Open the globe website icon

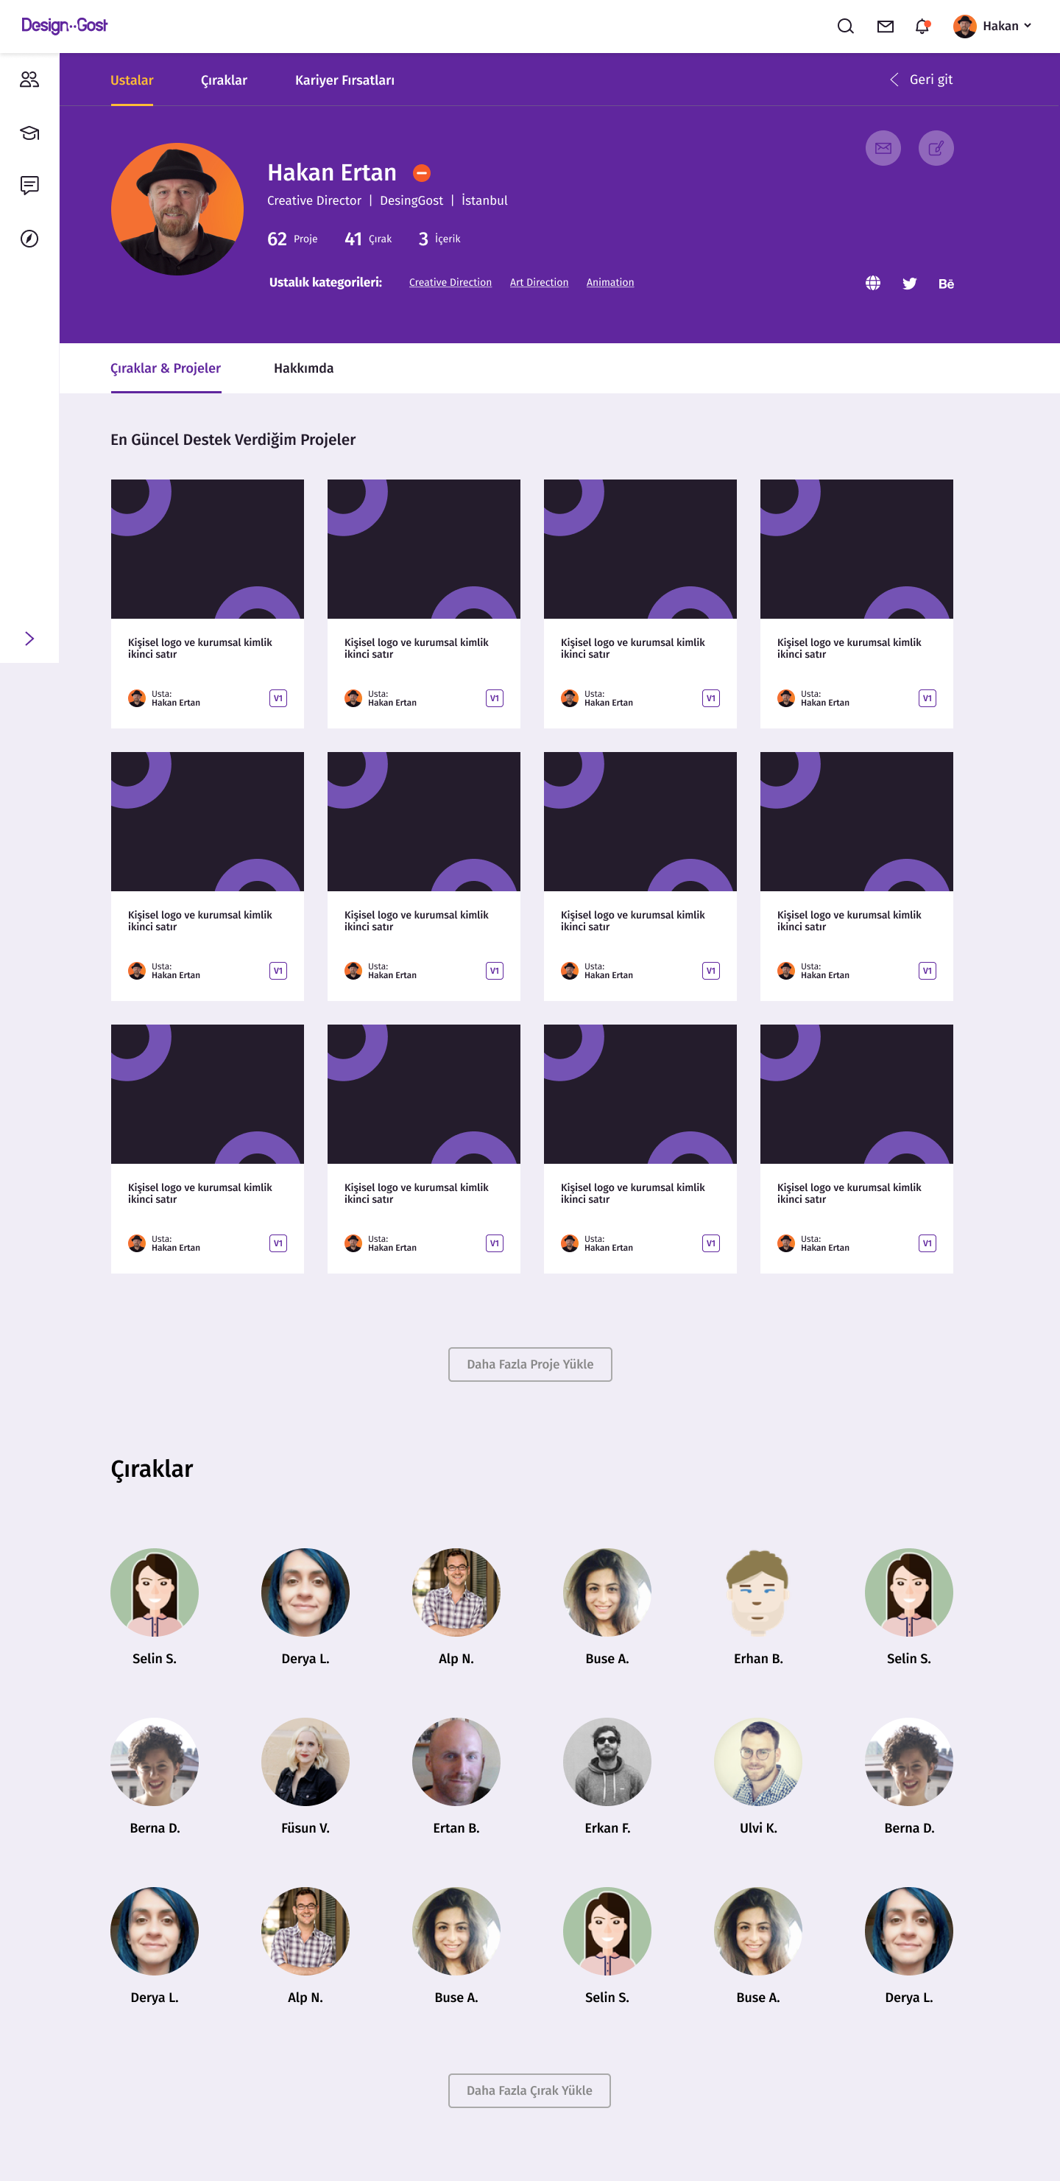[x=873, y=283]
